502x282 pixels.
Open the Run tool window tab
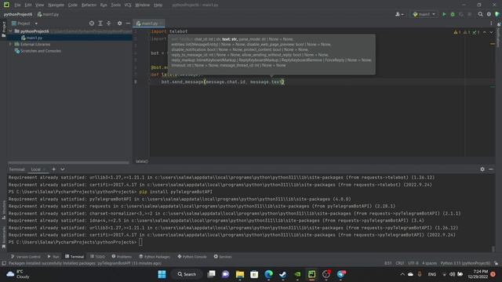[53, 257]
